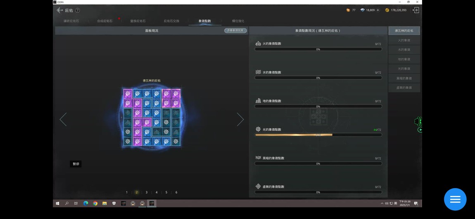Click the fire icon of 火的象徵點數
The width and height of the screenshot is (475, 219).
(258, 44)
